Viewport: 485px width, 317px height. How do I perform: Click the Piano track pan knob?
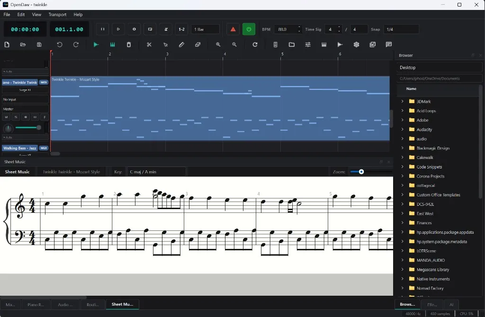[8, 128]
